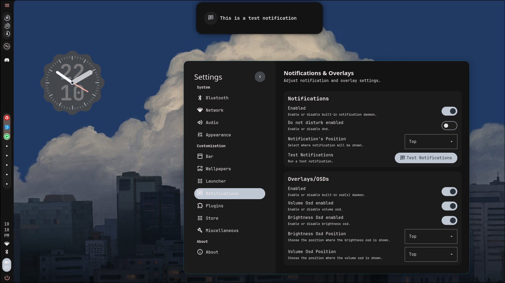Click the CPU usage indicator icon

(x=7, y=18)
